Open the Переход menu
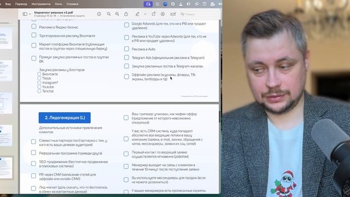 21,4
